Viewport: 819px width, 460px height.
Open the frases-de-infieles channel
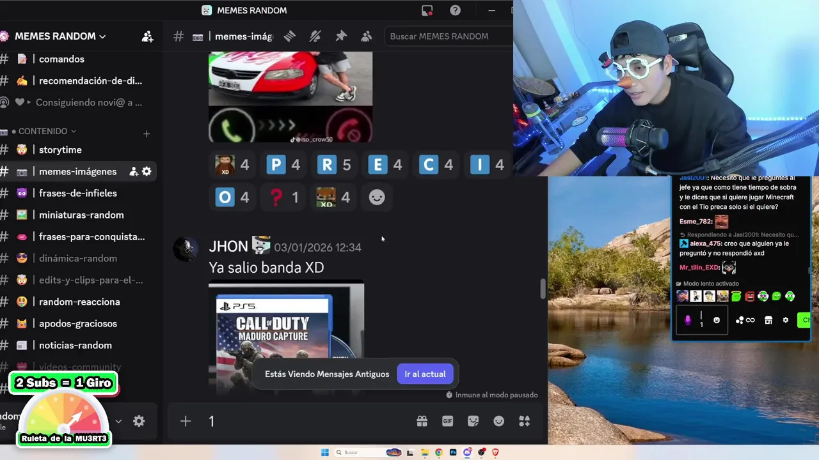pos(77,193)
